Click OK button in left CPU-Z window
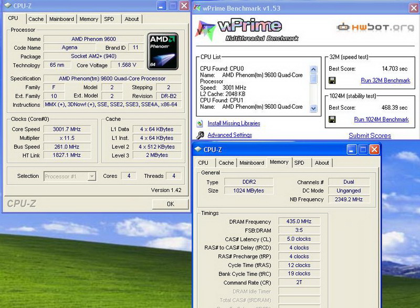The width and height of the screenshot is (420, 308). click(x=170, y=204)
